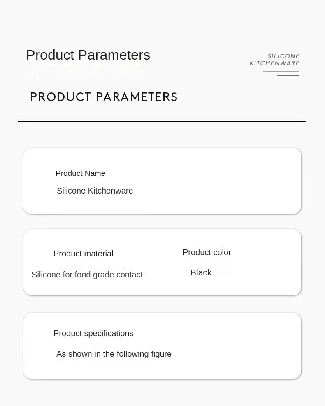325x406 pixels.
Task: Click the word 'KITCHENWARE' in the header
Action: (x=274, y=63)
